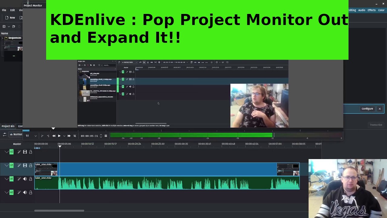Set zone out point in monitor

(x=48, y=136)
